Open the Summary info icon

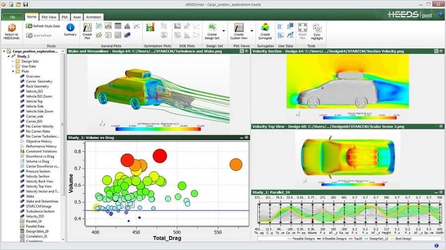point(70,28)
